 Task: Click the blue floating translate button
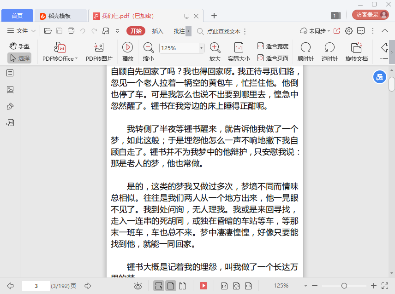tap(379, 77)
